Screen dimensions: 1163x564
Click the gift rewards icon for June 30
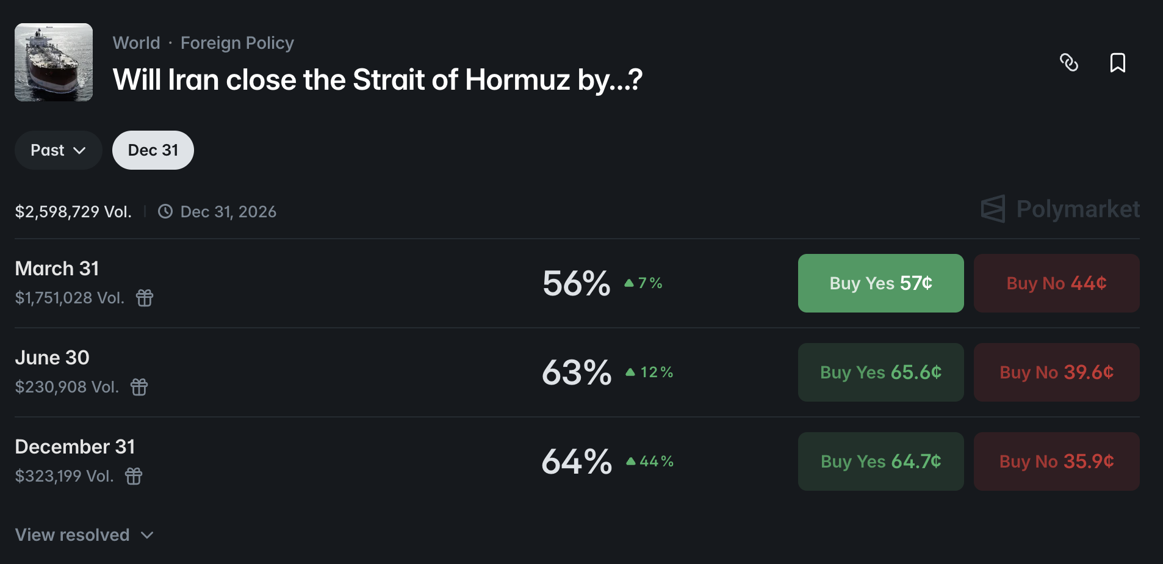[139, 387]
